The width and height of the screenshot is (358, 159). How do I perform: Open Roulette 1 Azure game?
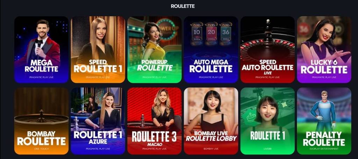click(x=98, y=121)
